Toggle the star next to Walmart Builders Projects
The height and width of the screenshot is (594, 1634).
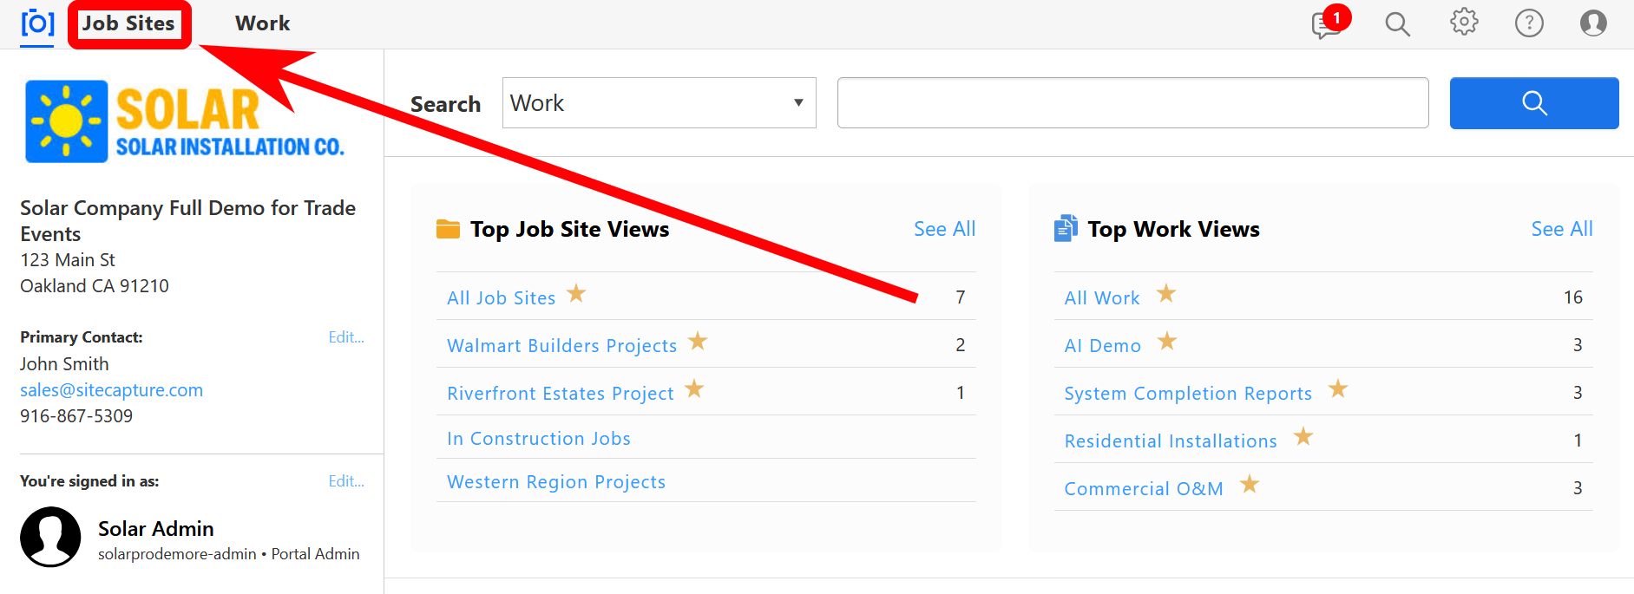pyautogui.click(x=698, y=342)
